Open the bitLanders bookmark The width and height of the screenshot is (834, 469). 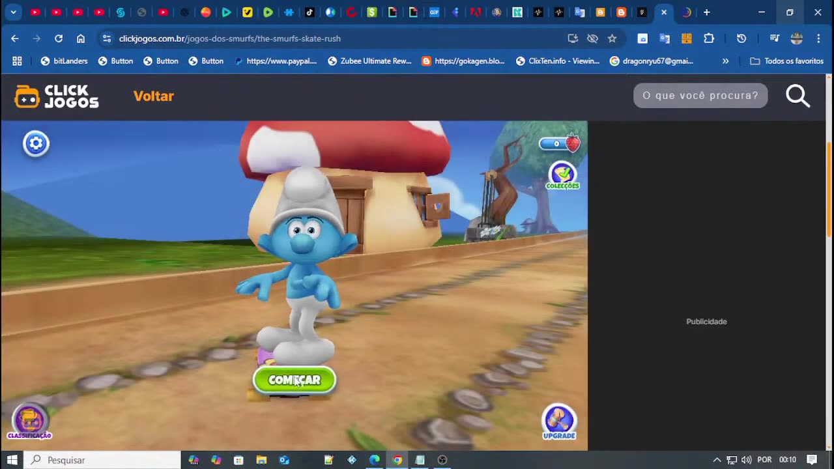(64, 61)
